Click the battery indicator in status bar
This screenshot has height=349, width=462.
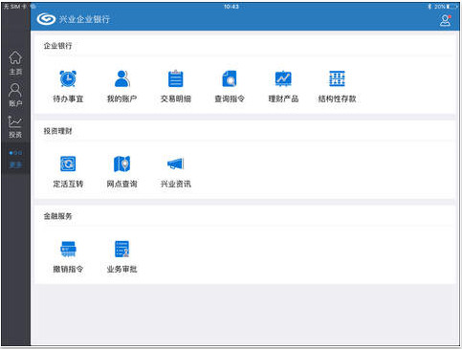click(452, 7)
